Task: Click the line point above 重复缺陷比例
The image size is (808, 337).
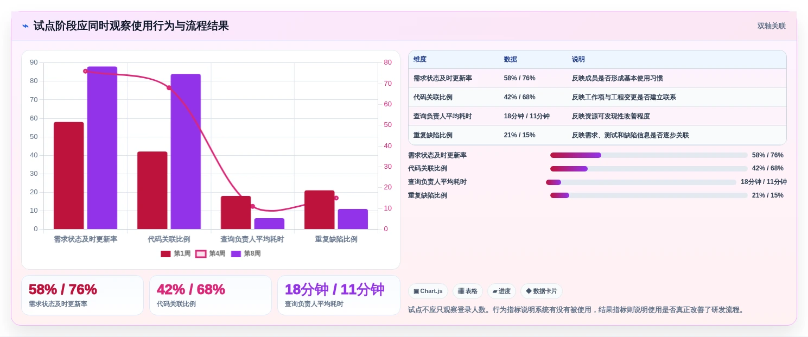Action: 336,198
